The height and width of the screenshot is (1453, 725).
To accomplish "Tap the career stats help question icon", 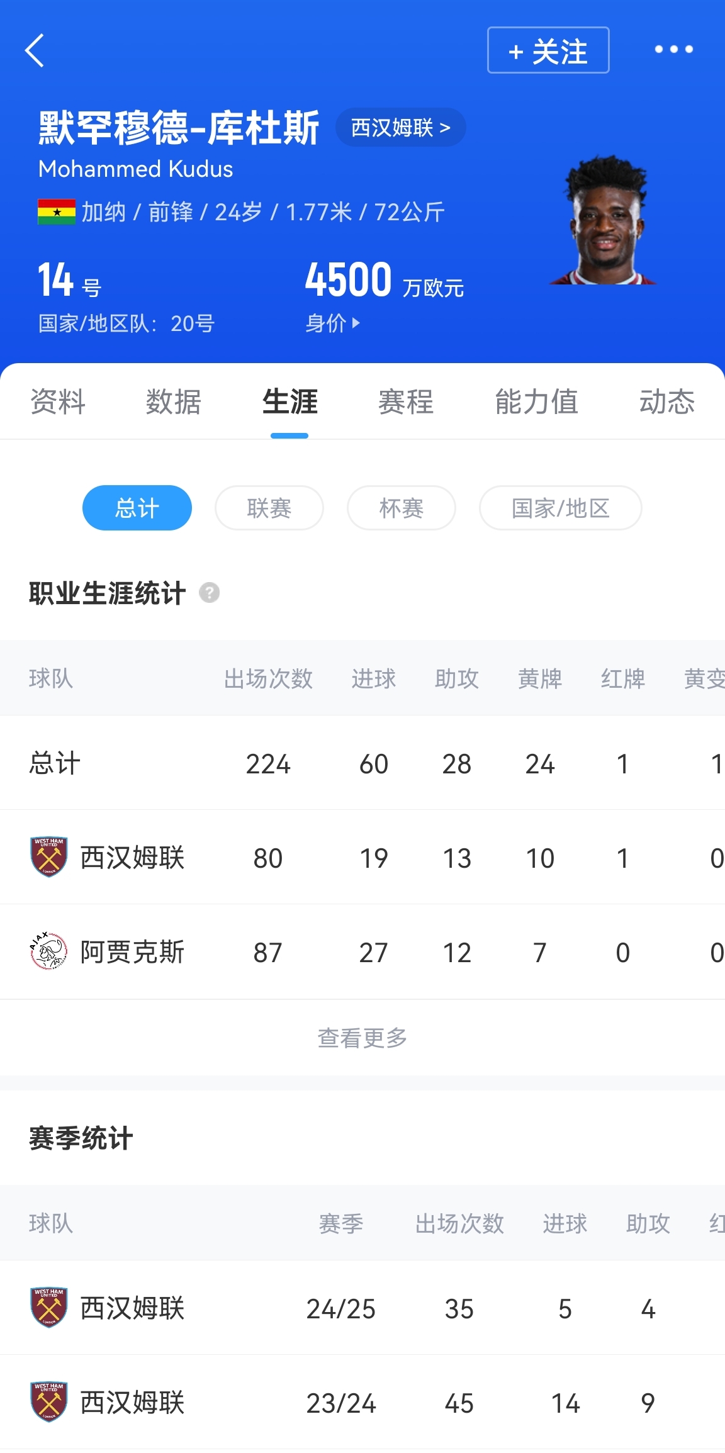I will click(x=209, y=593).
